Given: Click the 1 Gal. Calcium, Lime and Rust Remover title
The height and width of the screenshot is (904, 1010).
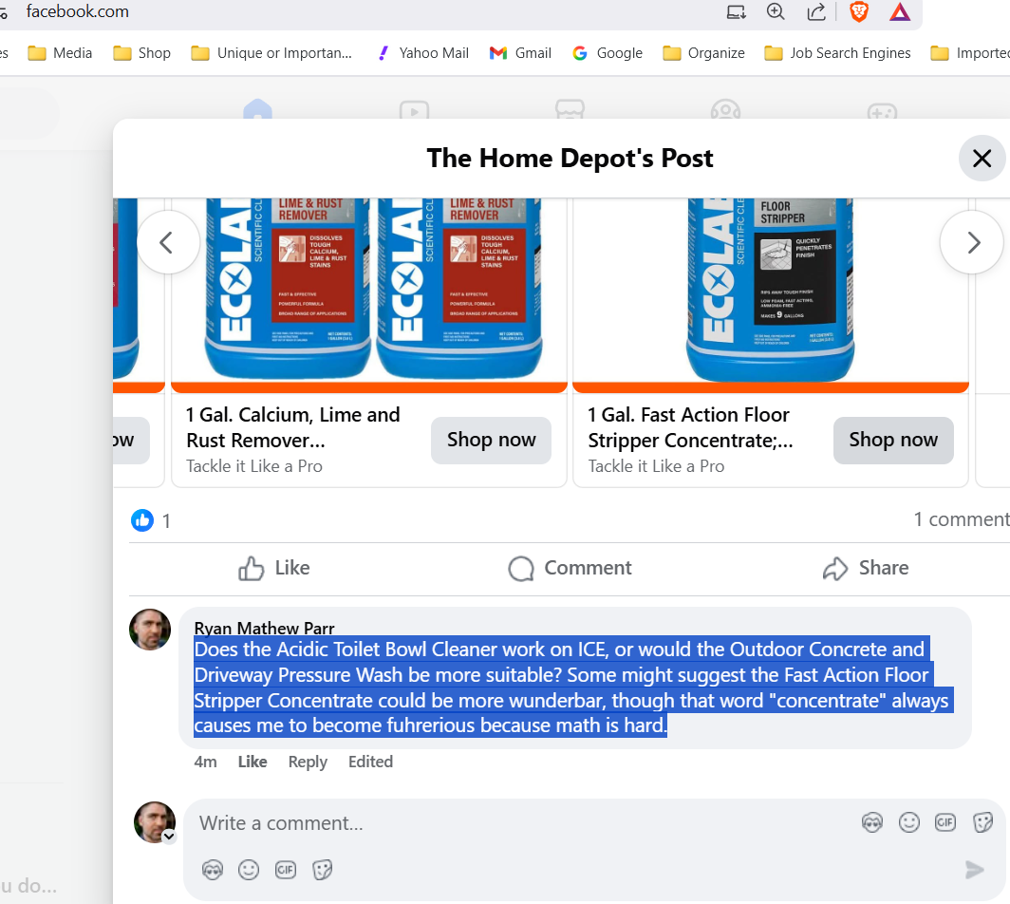Looking at the screenshot, I should 293,427.
